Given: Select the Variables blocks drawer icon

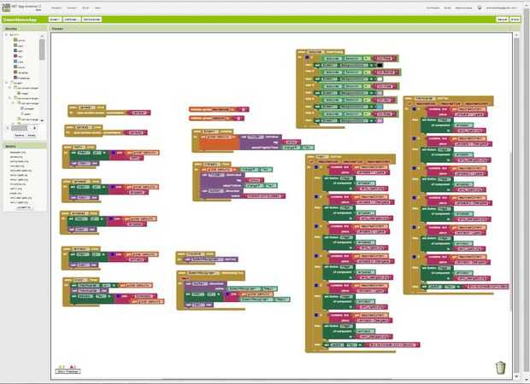Looking at the screenshot, I should (15, 73).
